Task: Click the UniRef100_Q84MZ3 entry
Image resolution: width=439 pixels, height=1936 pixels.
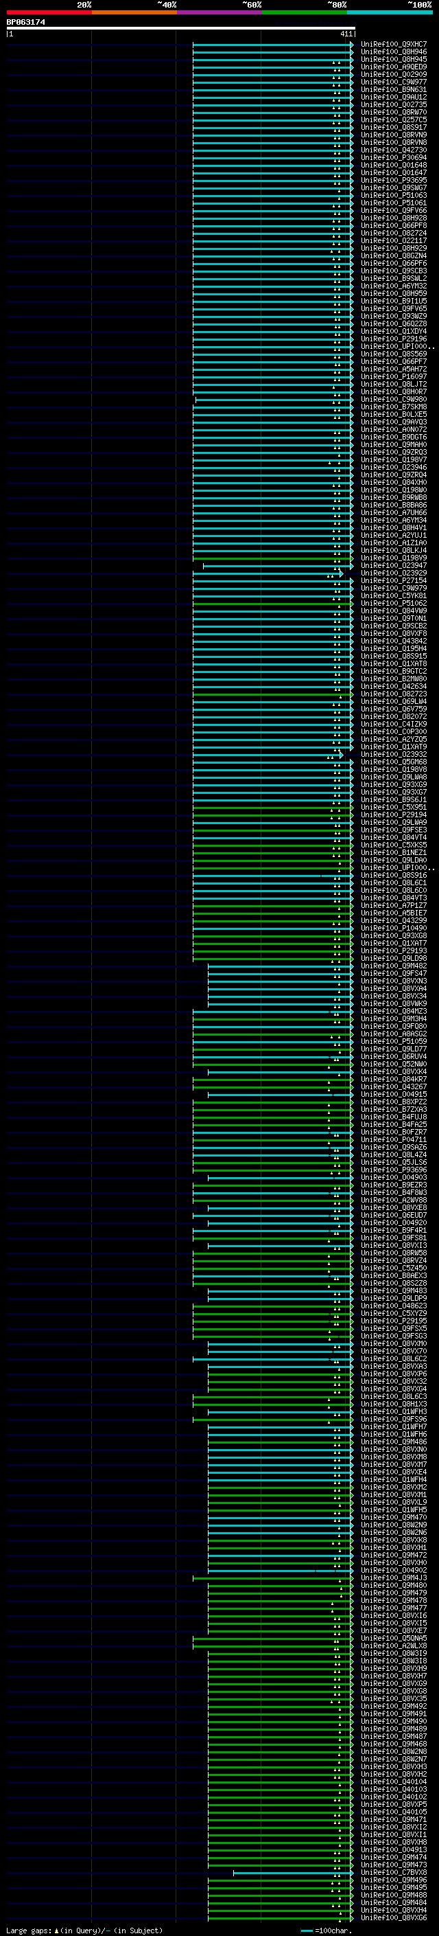Action: click(394, 1012)
